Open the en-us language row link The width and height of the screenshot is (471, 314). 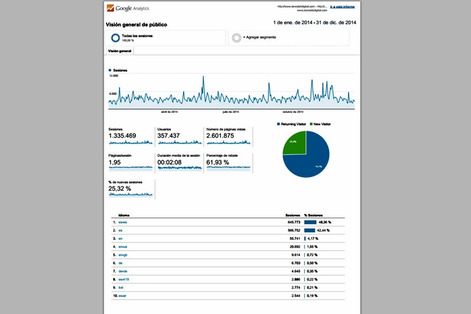point(122,246)
